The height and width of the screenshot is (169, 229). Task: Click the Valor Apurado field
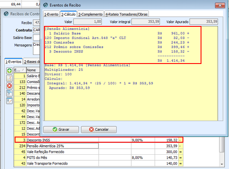click(204, 22)
